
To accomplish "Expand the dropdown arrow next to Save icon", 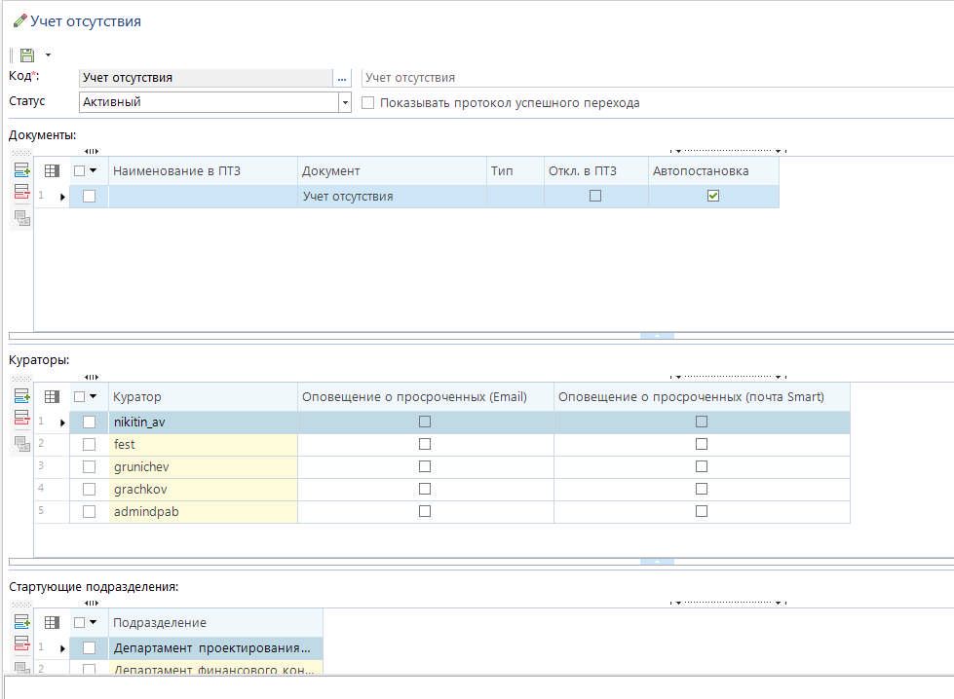I will point(48,55).
